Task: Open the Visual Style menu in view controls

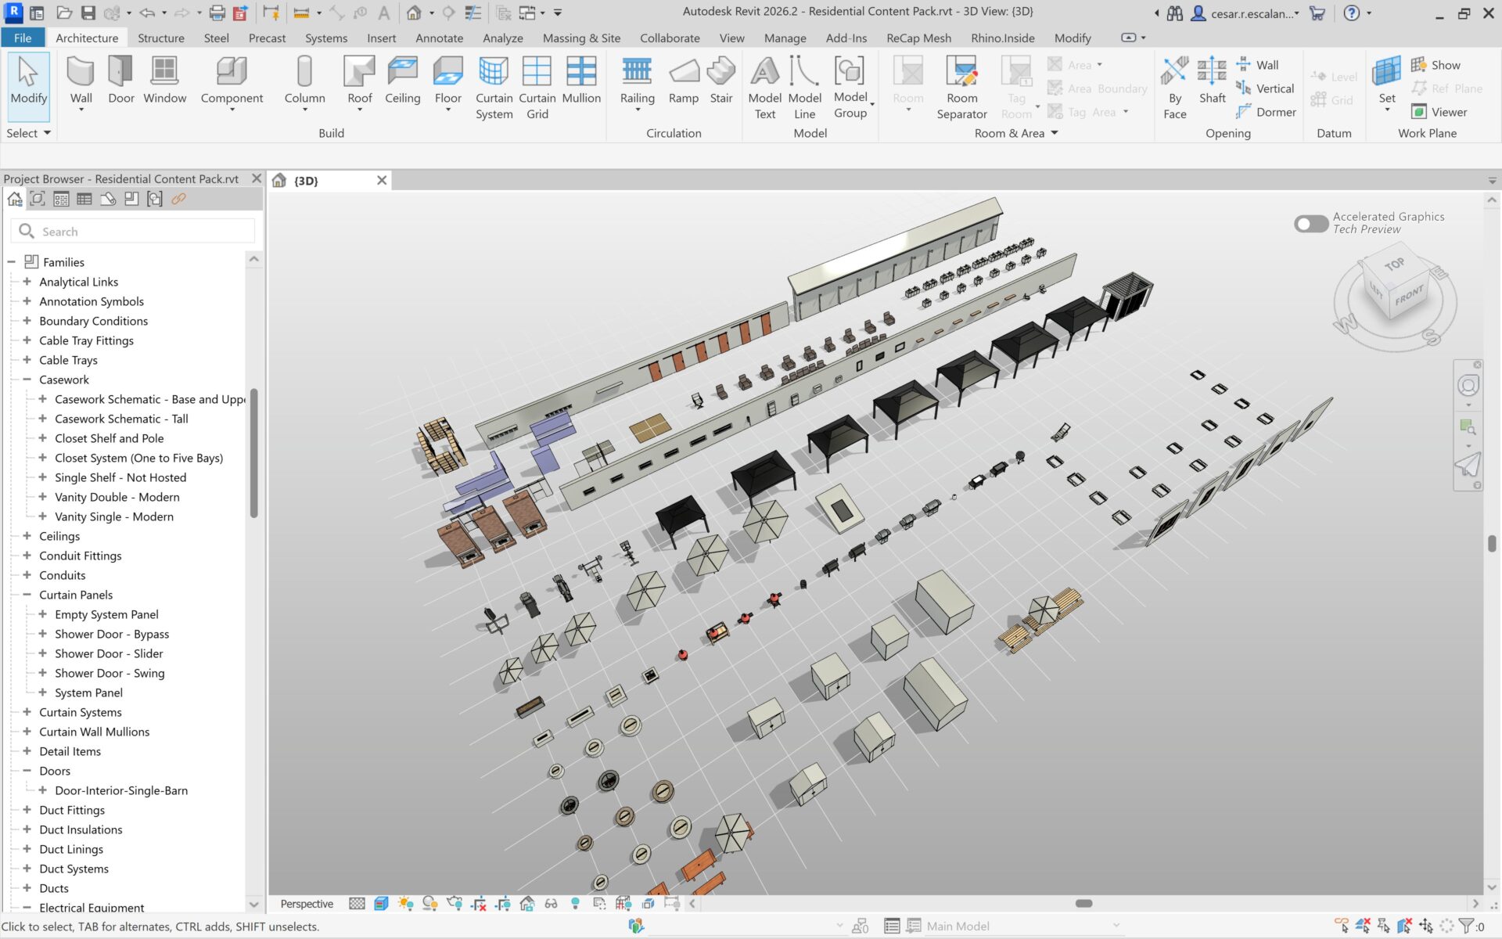Action: [381, 904]
